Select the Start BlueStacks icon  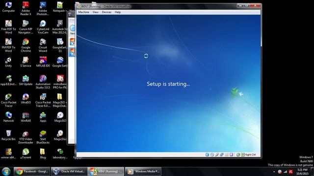43,137
